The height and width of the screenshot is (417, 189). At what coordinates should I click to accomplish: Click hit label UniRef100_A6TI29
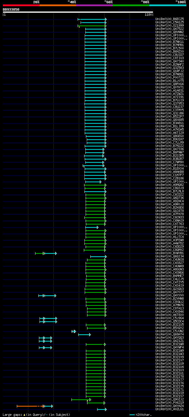tap(170, 133)
